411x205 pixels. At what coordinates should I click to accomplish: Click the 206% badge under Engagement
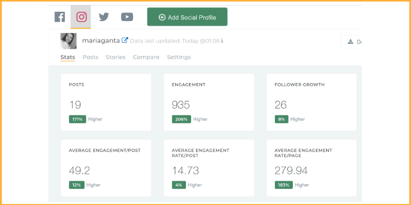(x=181, y=119)
